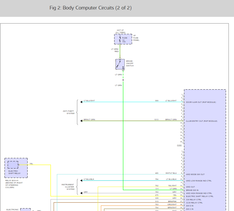Click circuit number 513
Image resolution: width=234 pixels, height=211 pixels.
(157, 202)
